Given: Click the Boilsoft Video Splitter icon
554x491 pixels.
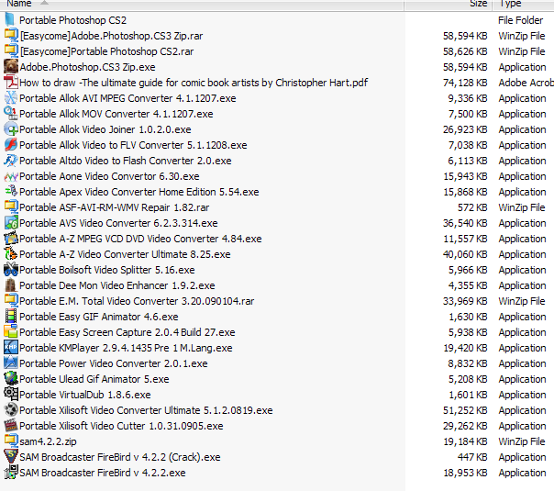Looking at the screenshot, I should (x=11, y=269).
